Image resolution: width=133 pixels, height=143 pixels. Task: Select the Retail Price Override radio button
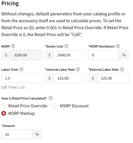click(x=4, y=106)
